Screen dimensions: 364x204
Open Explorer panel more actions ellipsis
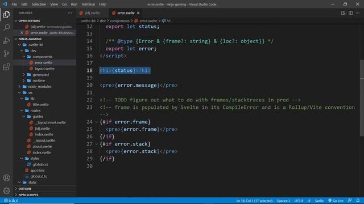point(70,13)
